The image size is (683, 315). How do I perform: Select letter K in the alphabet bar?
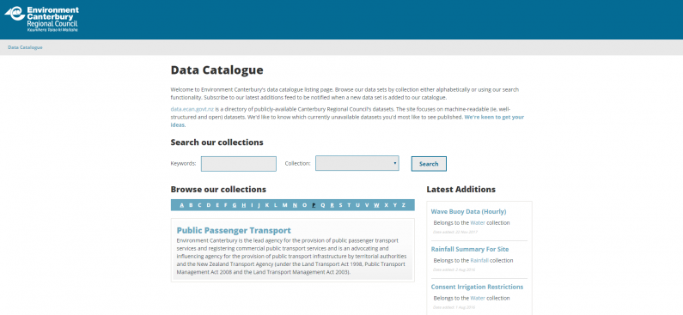pyautogui.click(x=267, y=205)
